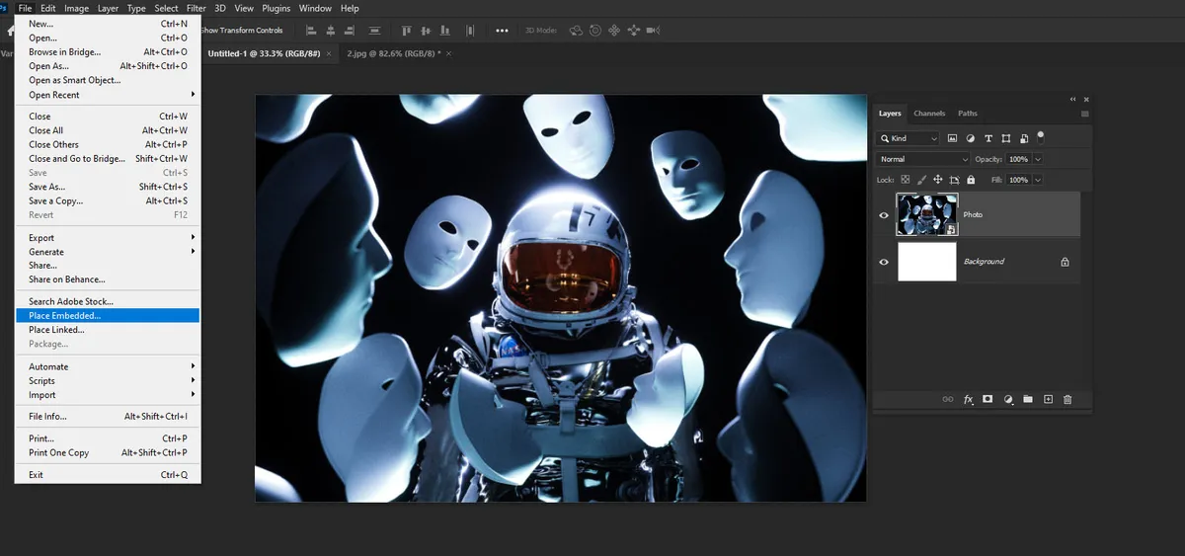Image resolution: width=1185 pixels, height=556 pixels.
Task: Select the Background layer thumbnail
Action: point(927,262)
